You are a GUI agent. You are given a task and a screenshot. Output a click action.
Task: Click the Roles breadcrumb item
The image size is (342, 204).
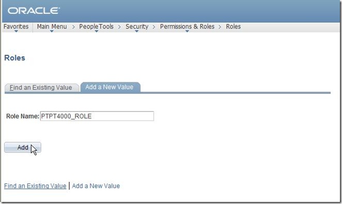click(233, 26)
